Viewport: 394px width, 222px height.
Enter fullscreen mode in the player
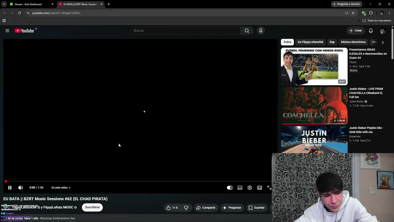[x=269, y=187]
